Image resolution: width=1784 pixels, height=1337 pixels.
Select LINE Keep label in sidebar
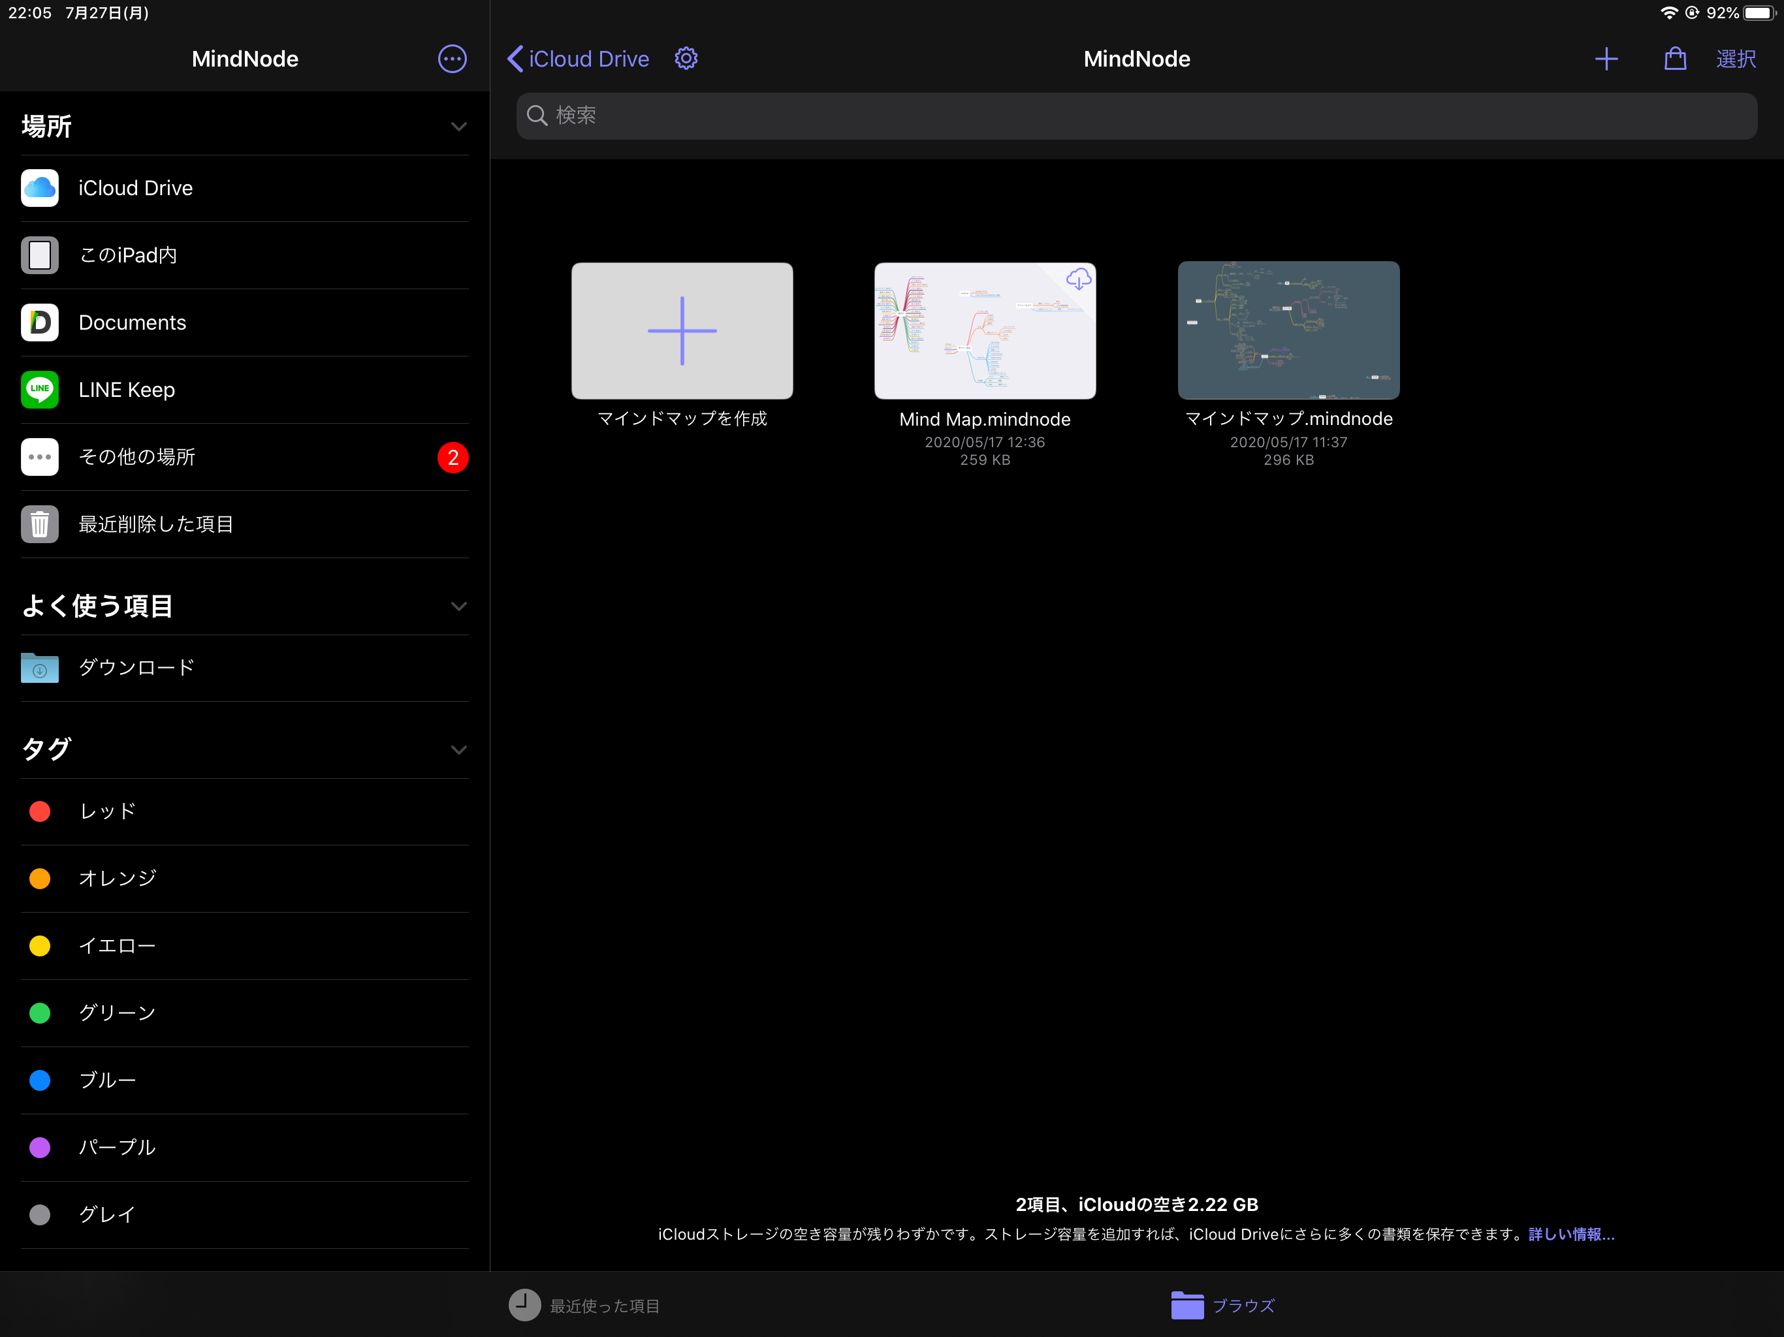127,390
